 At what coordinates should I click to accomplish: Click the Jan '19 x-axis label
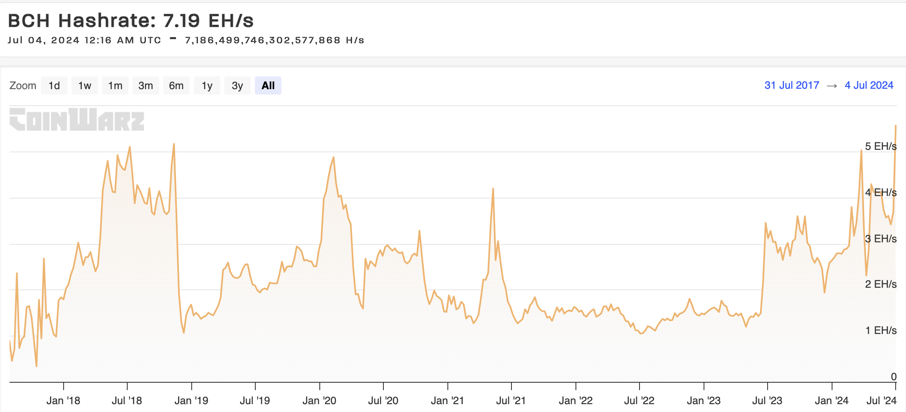click(191, 400)
